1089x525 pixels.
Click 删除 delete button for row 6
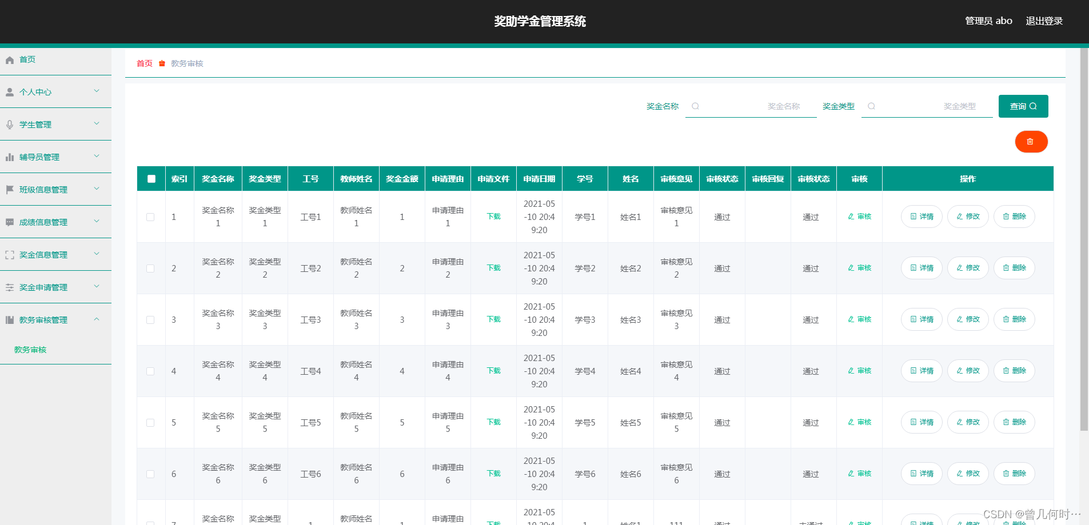pyautogui.click(x=1014, y=474)
